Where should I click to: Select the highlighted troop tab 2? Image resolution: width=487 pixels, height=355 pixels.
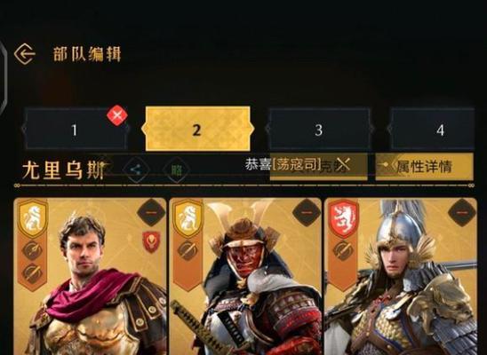point(197,129)
